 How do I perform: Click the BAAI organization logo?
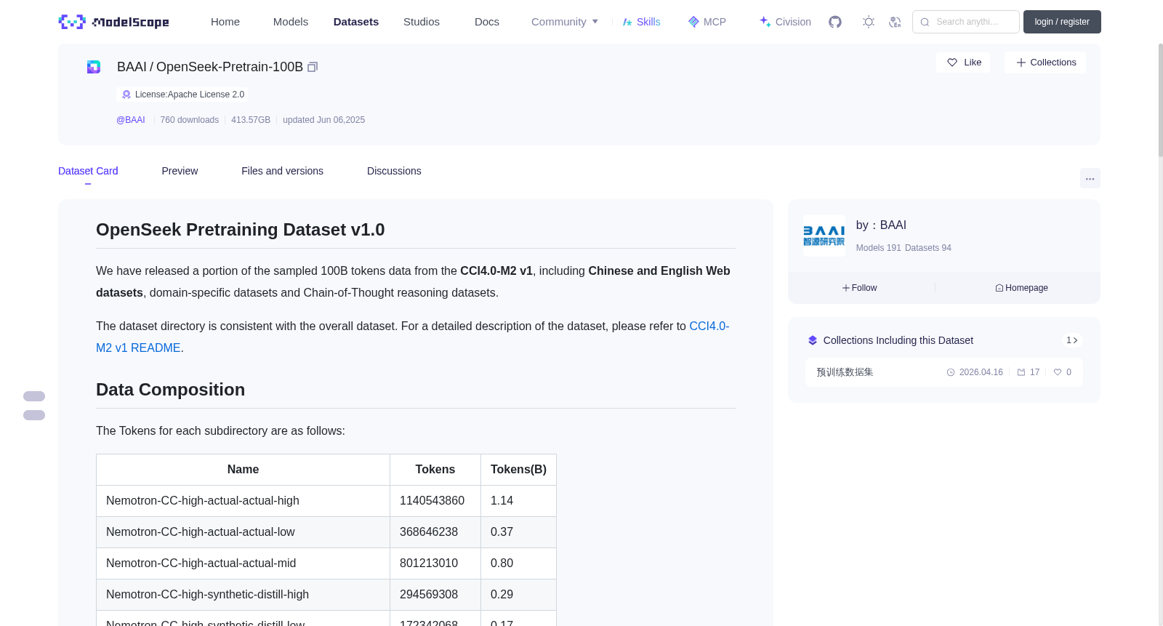(824, 236)
